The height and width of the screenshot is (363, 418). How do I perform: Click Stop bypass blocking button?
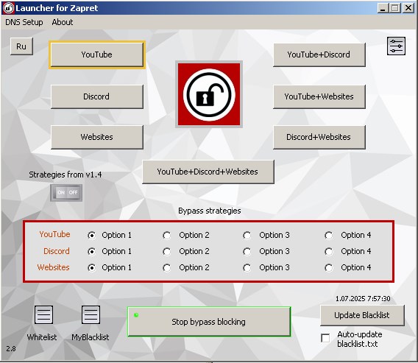coord(209,322)
